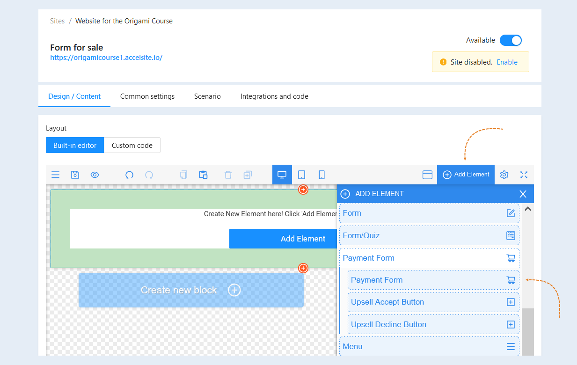Open the hamburger menu in editor toolbar

tap(56, 175)
